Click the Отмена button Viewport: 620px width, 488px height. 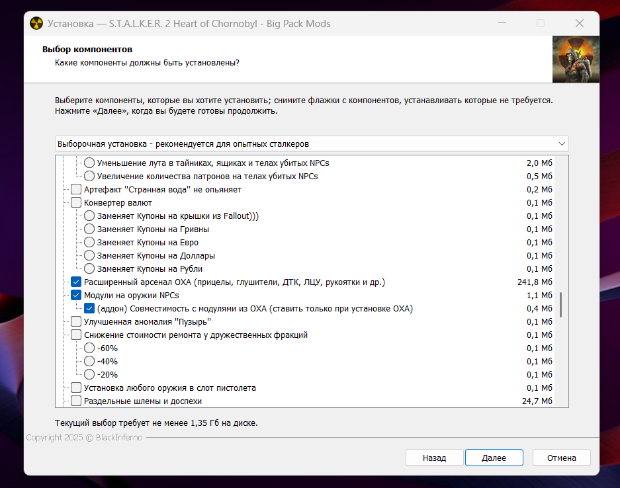[x=562, y=458]
